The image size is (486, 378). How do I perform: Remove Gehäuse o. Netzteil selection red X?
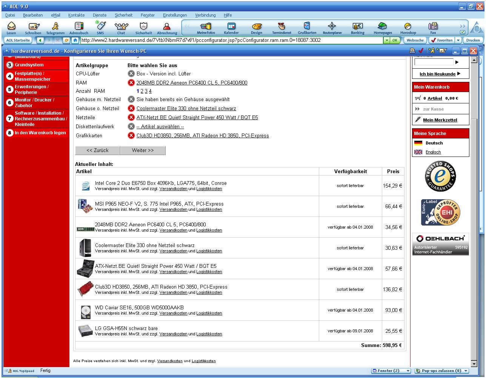(131, 108)
